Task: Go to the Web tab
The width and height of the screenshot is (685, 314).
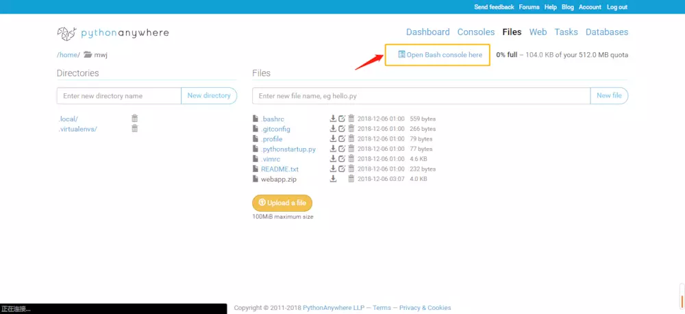Action: [x=538, y=32]
